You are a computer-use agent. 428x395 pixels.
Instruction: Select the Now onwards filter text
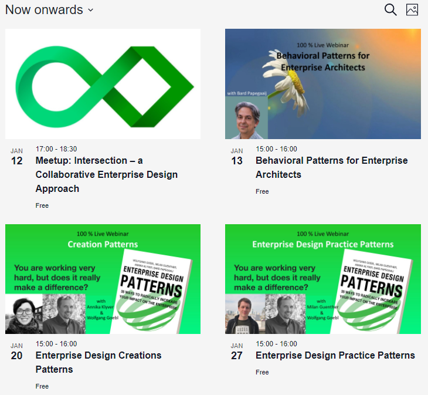[44, 10]
